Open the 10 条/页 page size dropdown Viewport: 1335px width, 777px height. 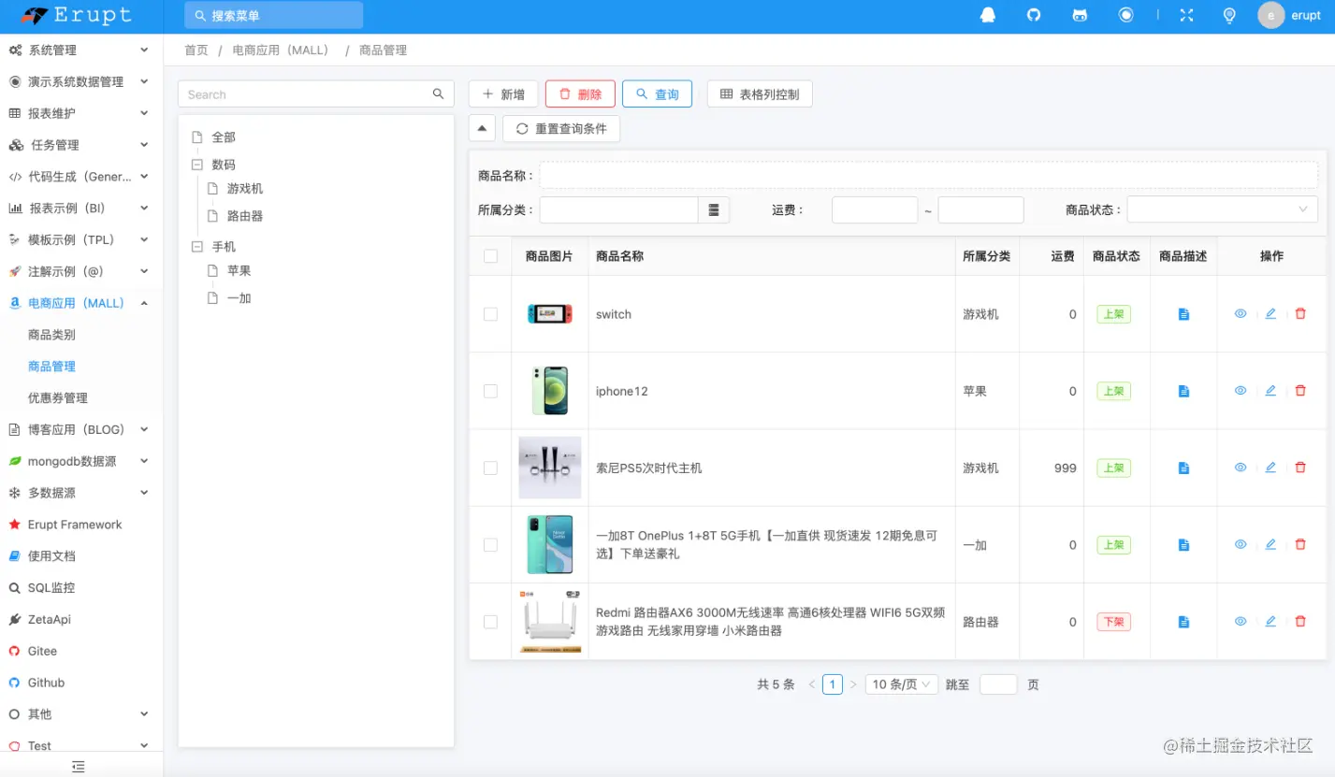pyautogui.click(x=902, y=684)
